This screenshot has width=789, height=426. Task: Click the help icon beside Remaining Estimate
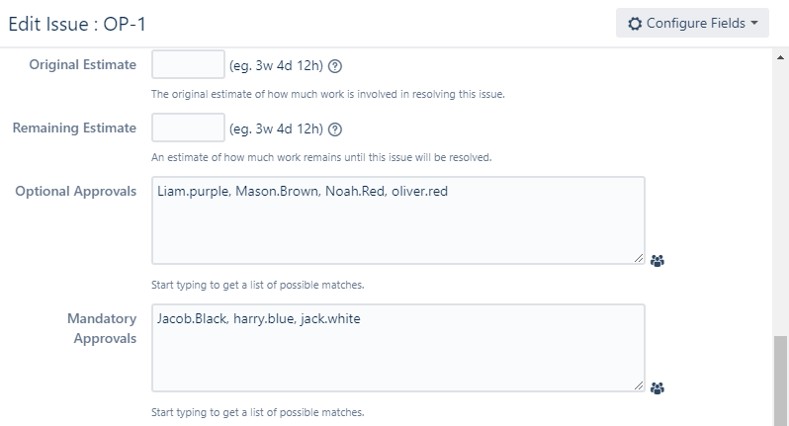point(335,129)
